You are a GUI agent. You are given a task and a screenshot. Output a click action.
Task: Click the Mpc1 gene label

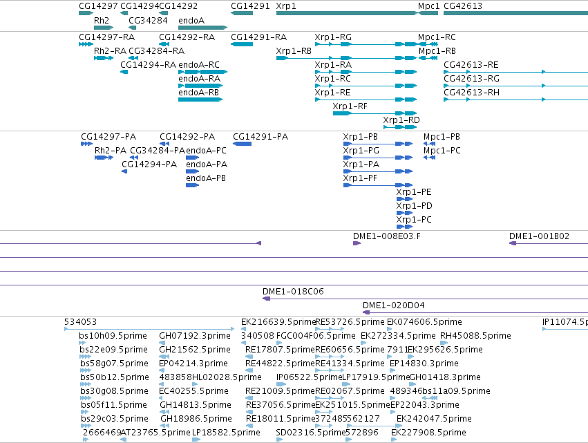(428, 6)
